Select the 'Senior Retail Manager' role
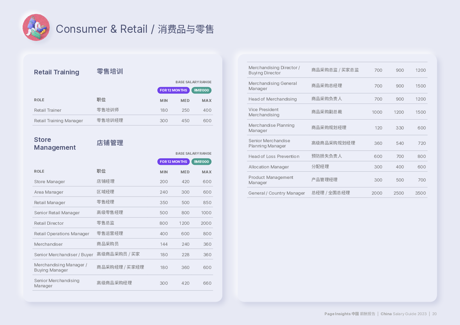The image size is (460, 325). click(57, 213)
